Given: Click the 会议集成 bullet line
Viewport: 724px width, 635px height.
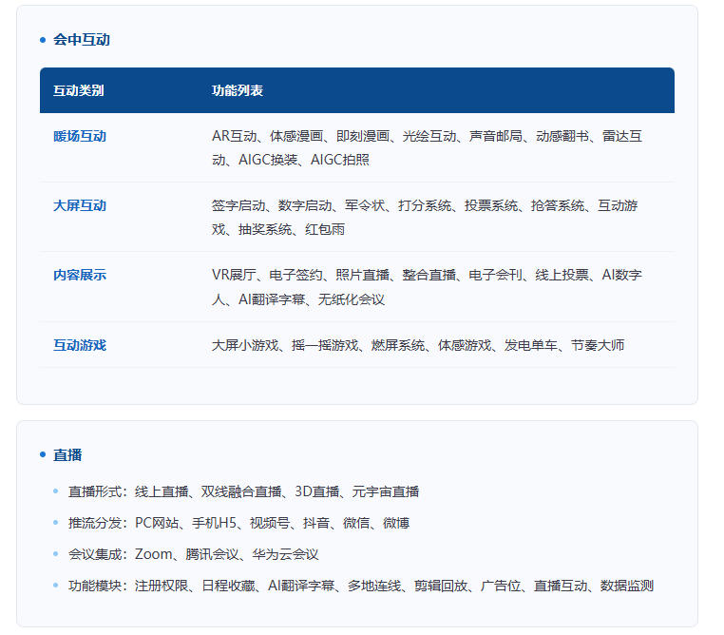Looking at the screenshot, I should pyautogui.click(x=194, y=554).
